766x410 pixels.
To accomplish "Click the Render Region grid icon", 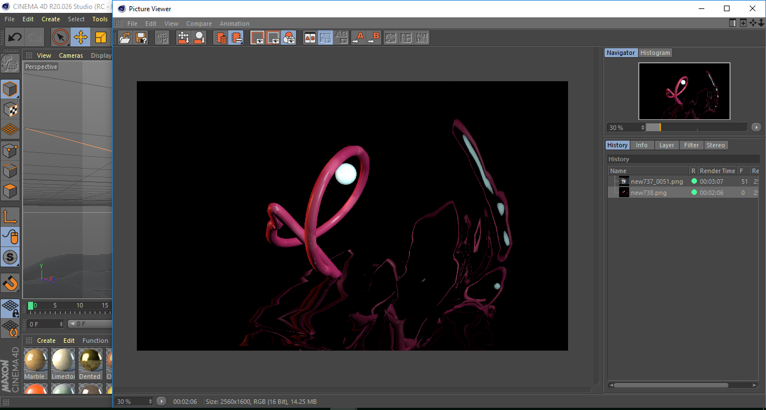I will (183, 38).
